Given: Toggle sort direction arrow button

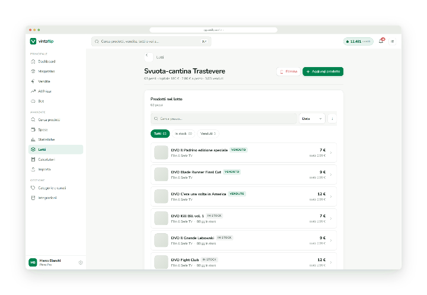Looking at the screenshot, I should click(x=332, y=119).
